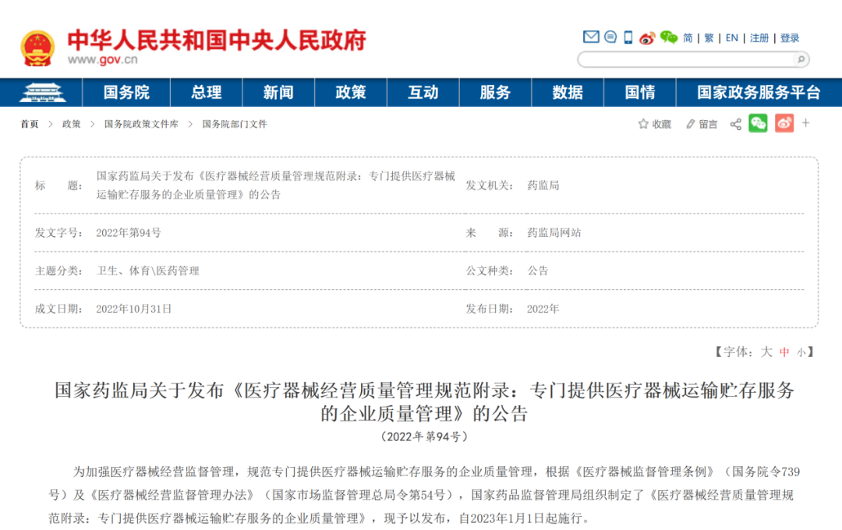Screen dimensions: 842x530
Task: Go to 国家政务服务平台
Action: tap(758, 93)
